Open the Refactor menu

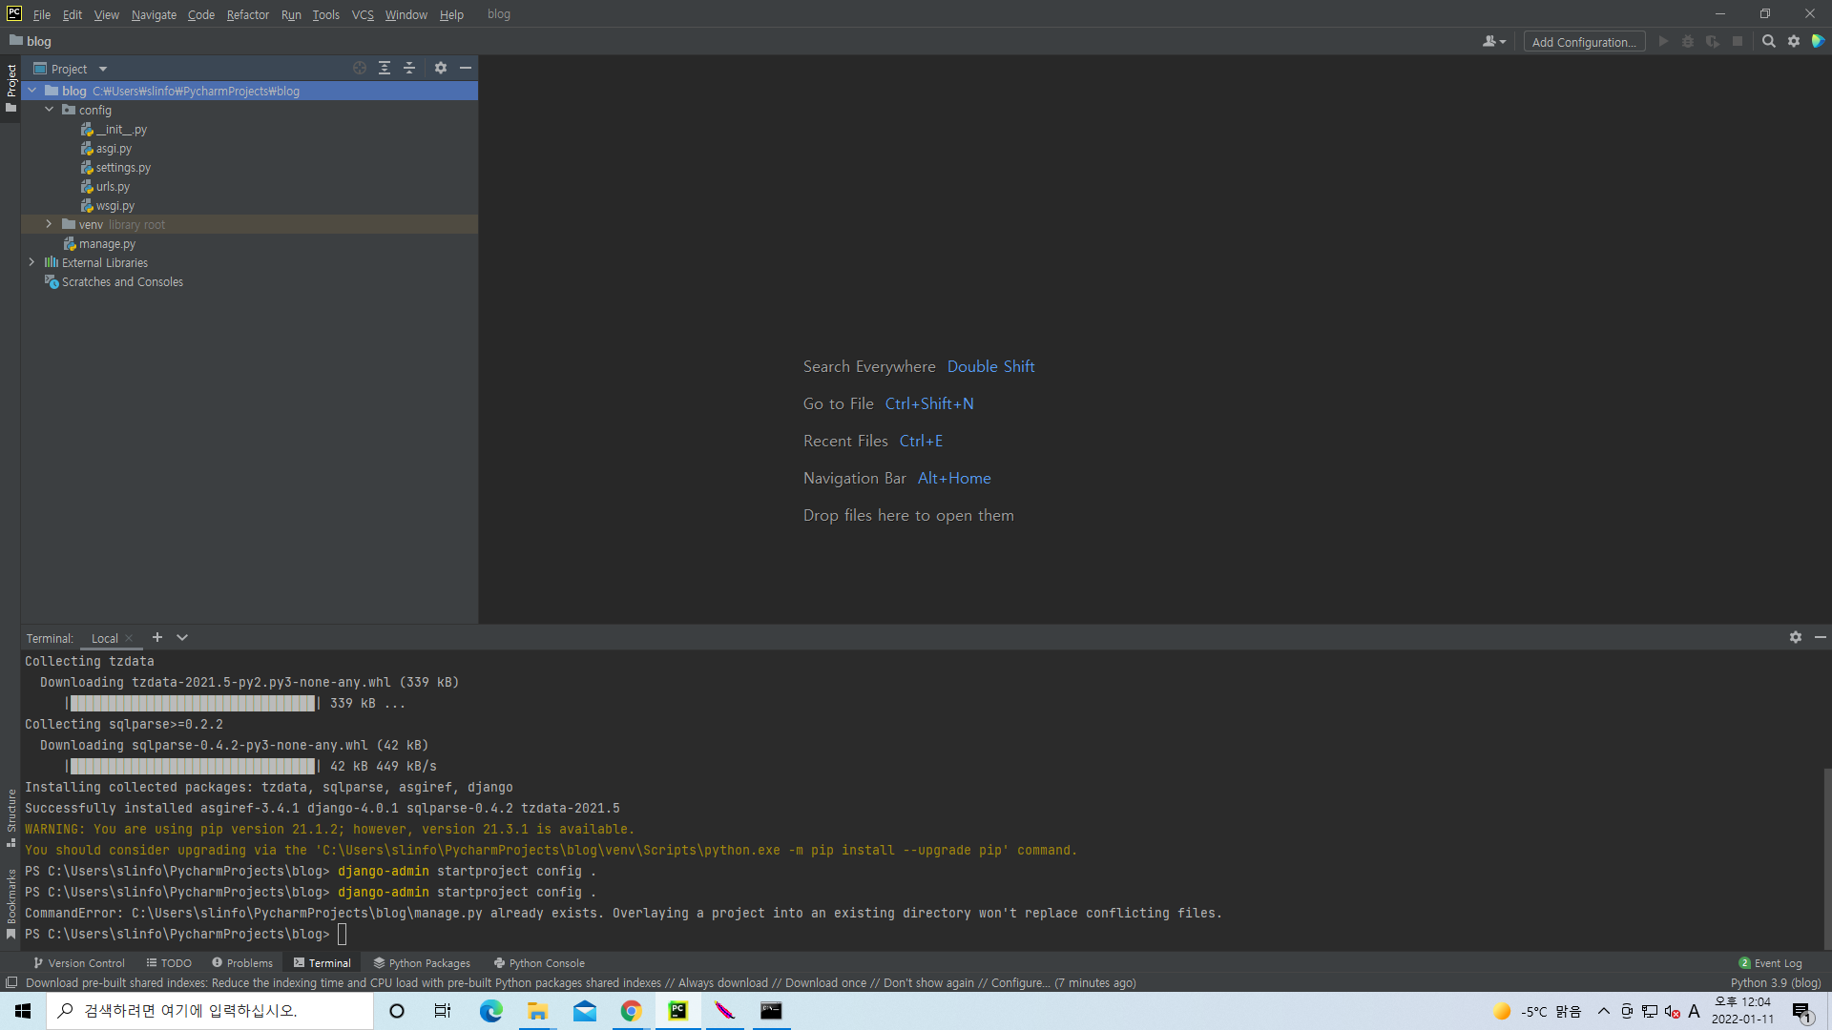(x=247, y=14)
